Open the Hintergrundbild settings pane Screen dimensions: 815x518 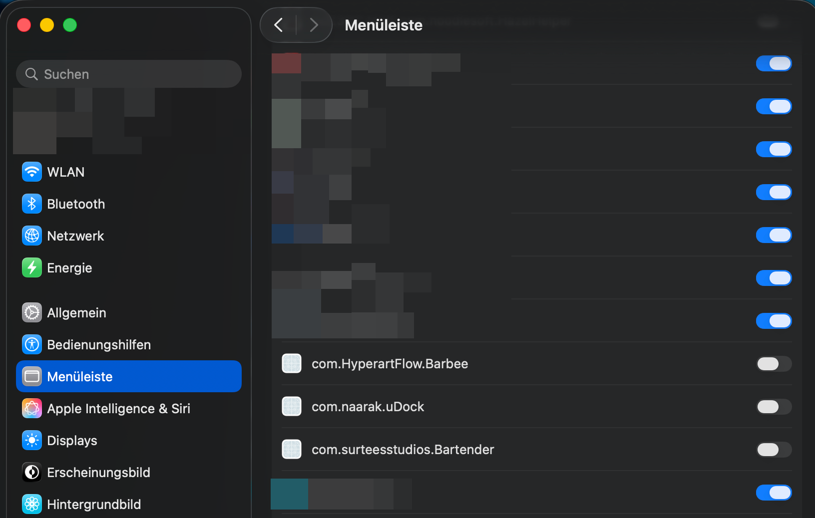point(94,505)
